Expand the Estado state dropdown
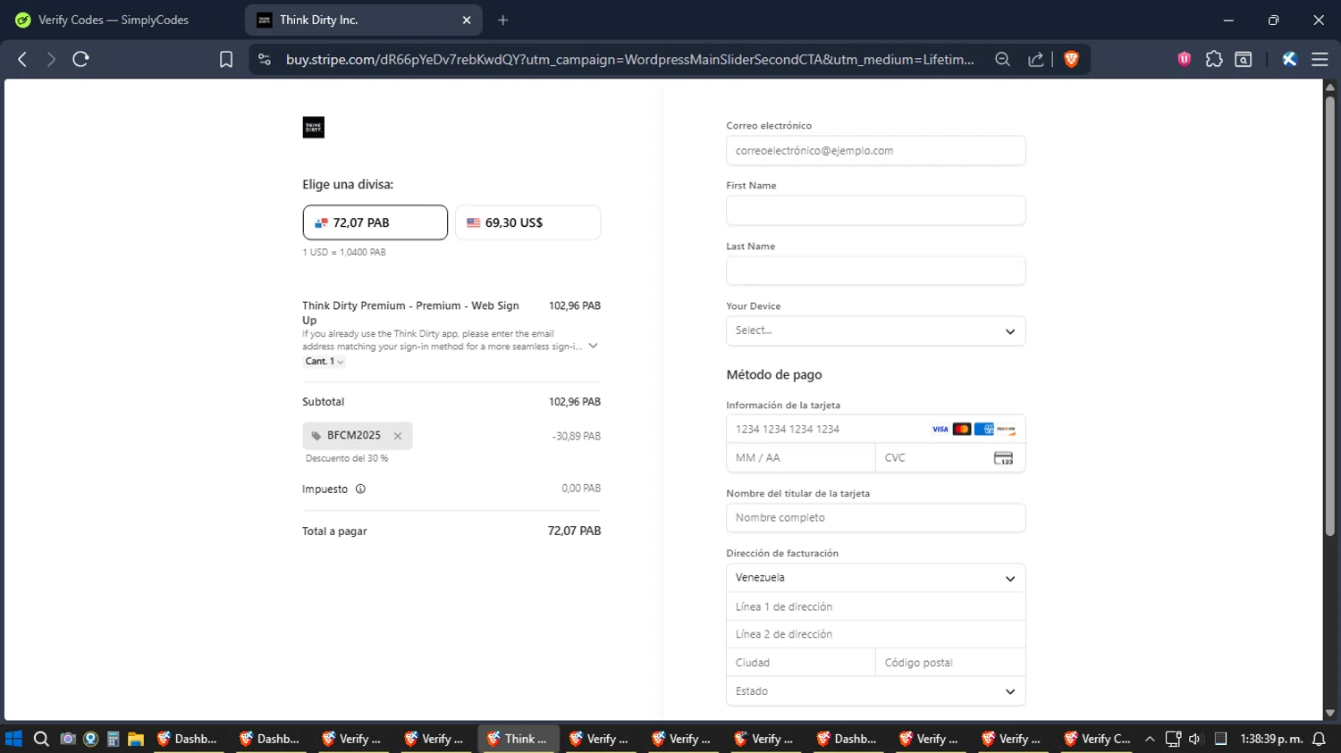The height and width of the screenshot is (753, 1341). [x=875, y=691]
